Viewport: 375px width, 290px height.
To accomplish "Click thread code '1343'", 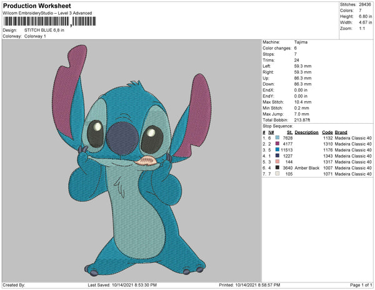I will click(x=328, y=156).
